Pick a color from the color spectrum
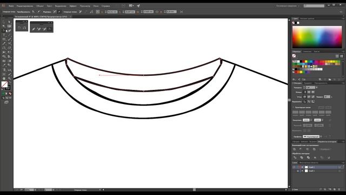This screenshot has height=195, width=346. click(317, 37)
